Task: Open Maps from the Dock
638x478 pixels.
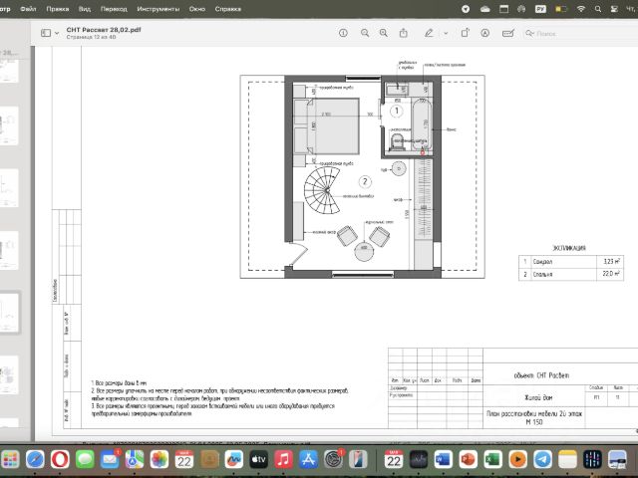Action: click(x=135, y=460)
